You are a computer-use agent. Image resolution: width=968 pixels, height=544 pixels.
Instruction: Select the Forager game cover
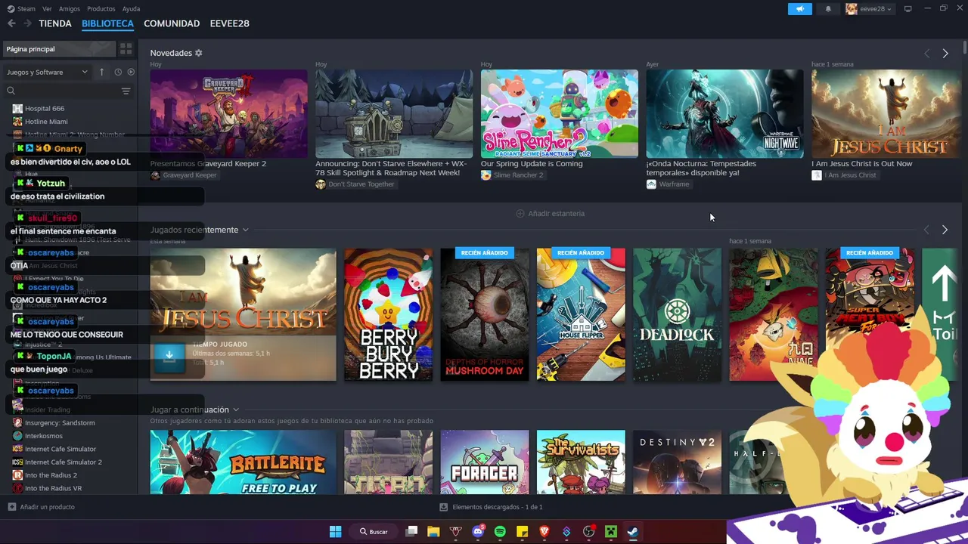(485, 462)
